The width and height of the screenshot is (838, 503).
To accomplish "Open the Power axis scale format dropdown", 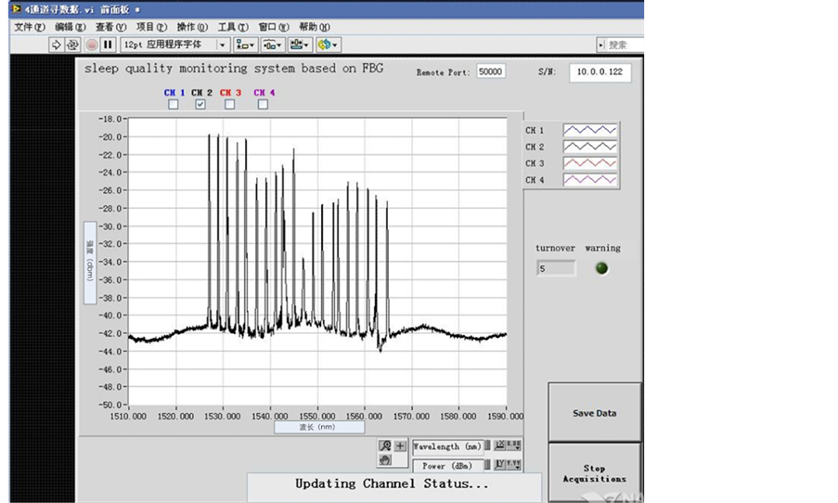I will 512,465.
